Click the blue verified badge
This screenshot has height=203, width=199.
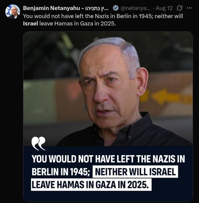116,8
